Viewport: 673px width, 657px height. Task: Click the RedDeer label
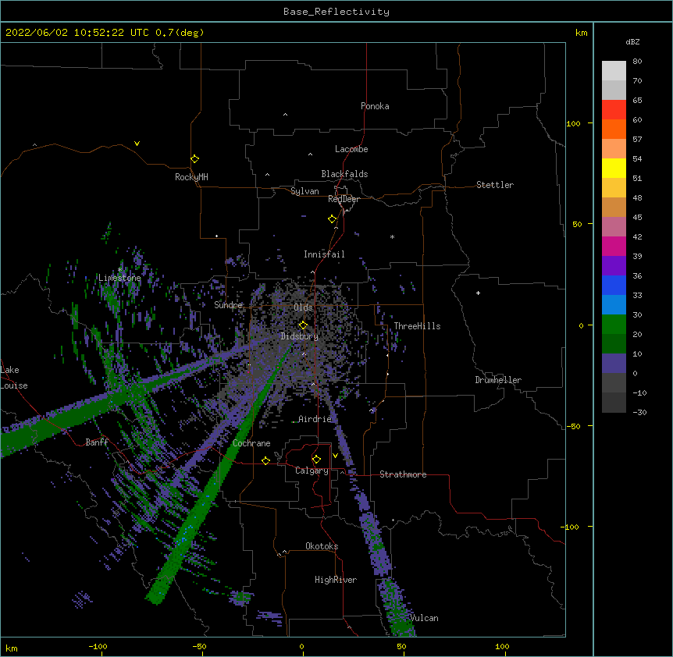coord(344,199)
